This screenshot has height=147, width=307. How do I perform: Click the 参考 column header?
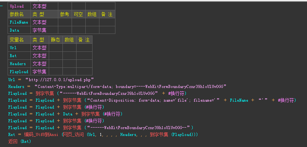(x=65, y=14)
